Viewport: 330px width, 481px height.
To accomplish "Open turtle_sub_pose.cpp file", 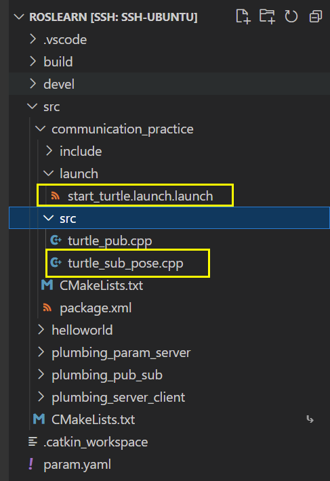I will coord(125,264).
